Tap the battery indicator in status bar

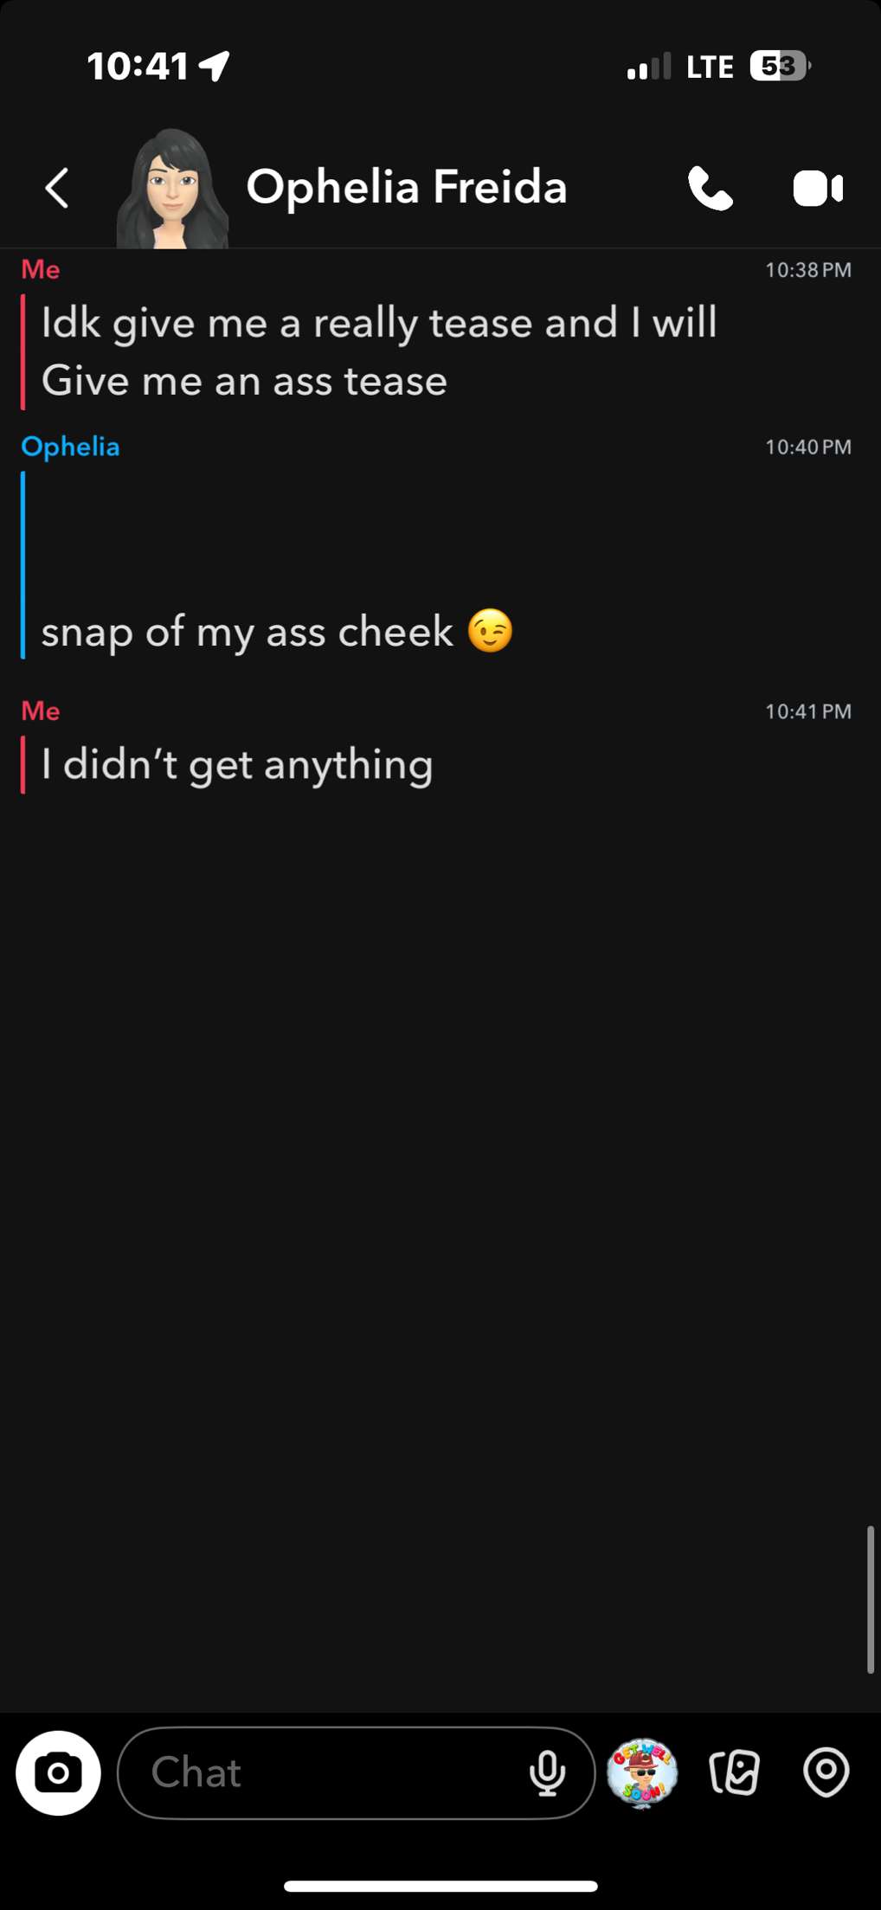tap(780, 67)
